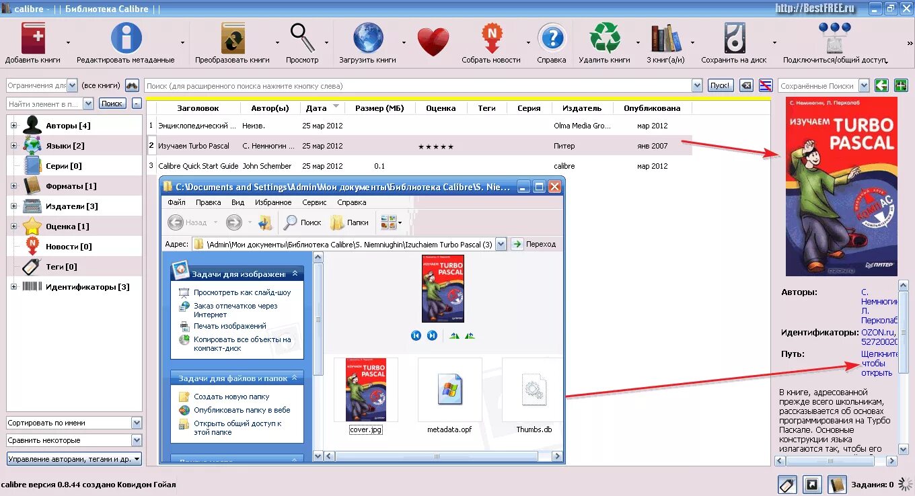This screenshot has width=915, height=496.
Task: Click the main search input field
Action: pos(418,85)
